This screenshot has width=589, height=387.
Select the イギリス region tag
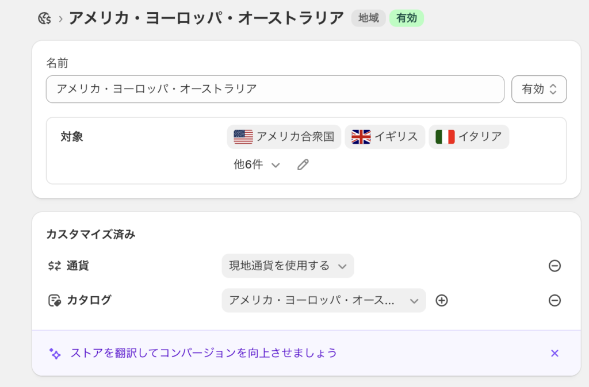click(385, 137)
